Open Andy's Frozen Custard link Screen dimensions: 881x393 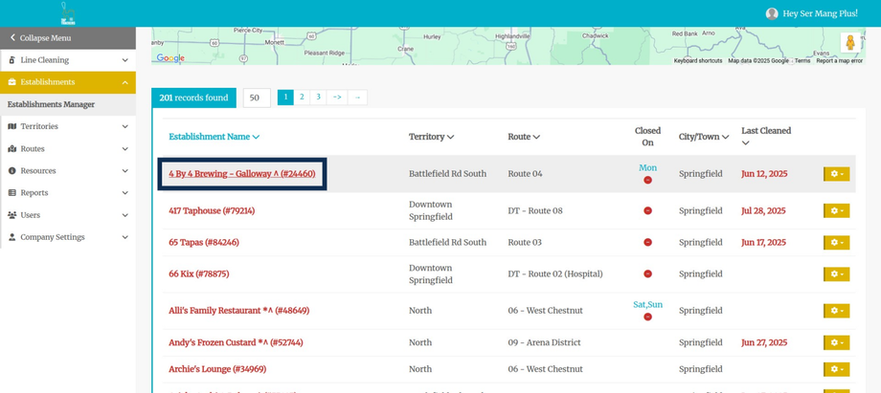(236, 342)
